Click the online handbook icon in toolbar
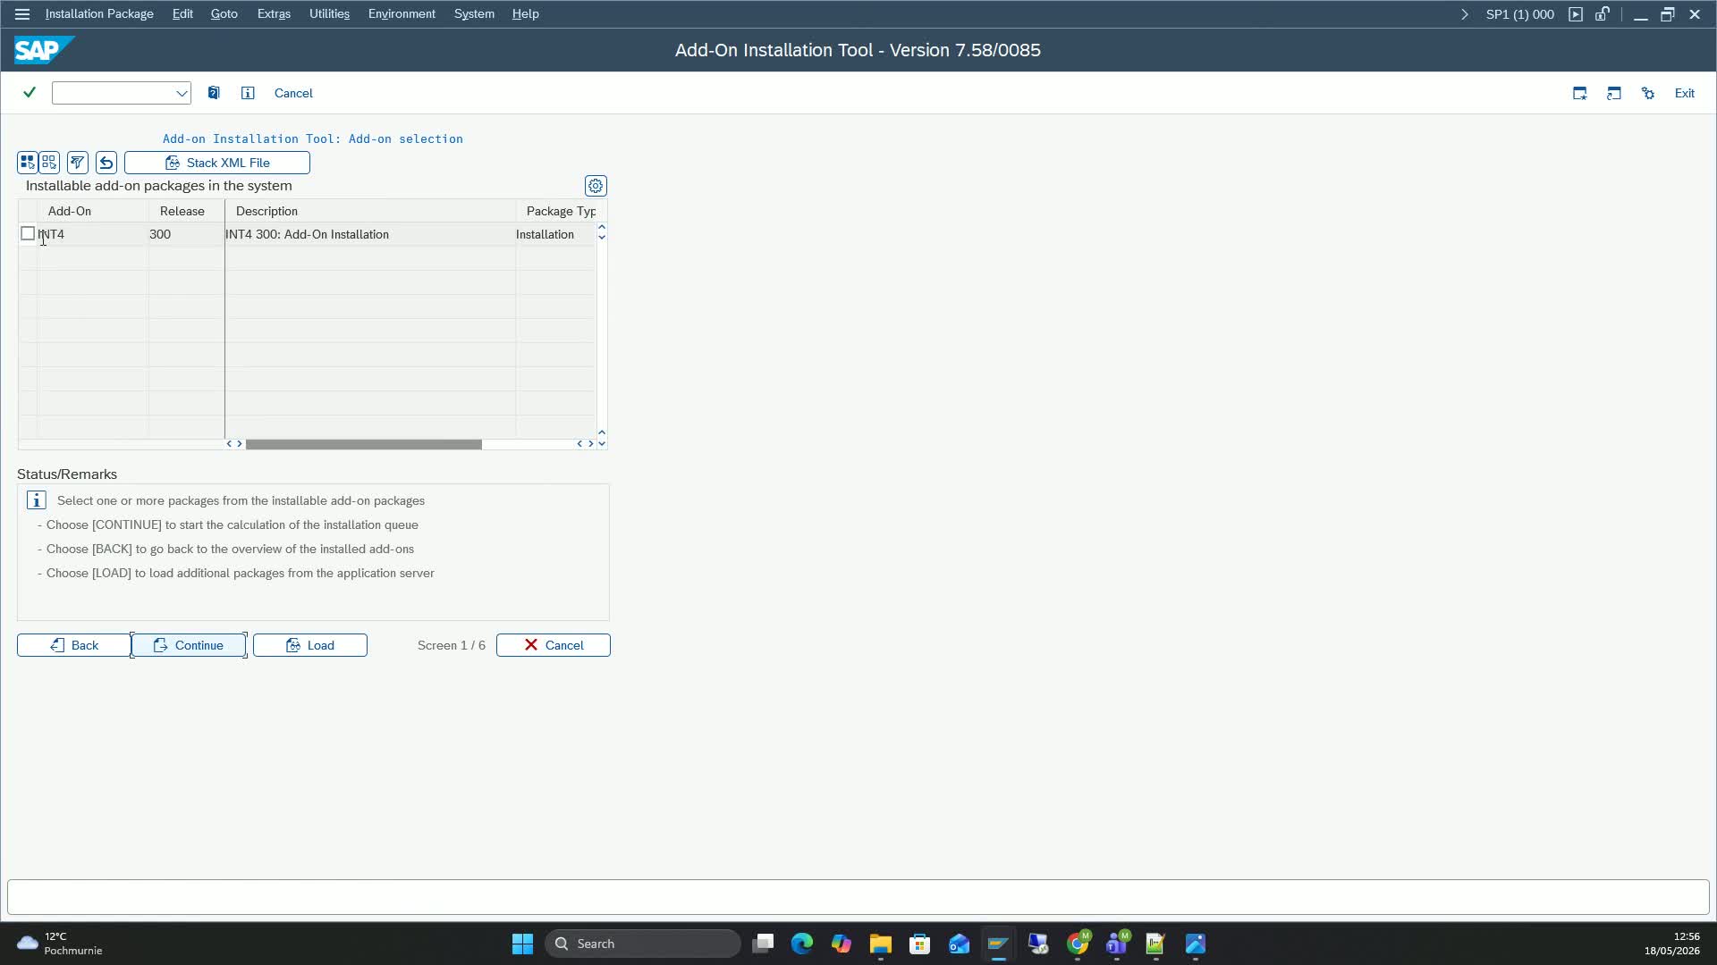 [214, 93]
